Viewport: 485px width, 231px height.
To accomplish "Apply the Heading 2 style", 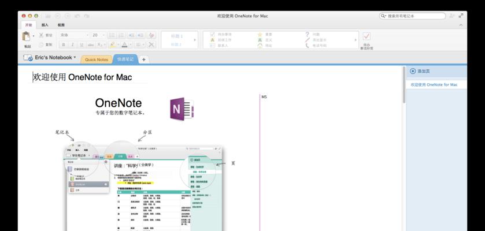I will click(176, 44).
